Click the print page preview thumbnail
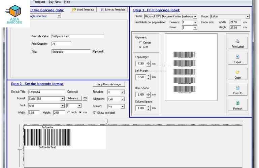This screenshot has height=168, width=259. (191, 67)
